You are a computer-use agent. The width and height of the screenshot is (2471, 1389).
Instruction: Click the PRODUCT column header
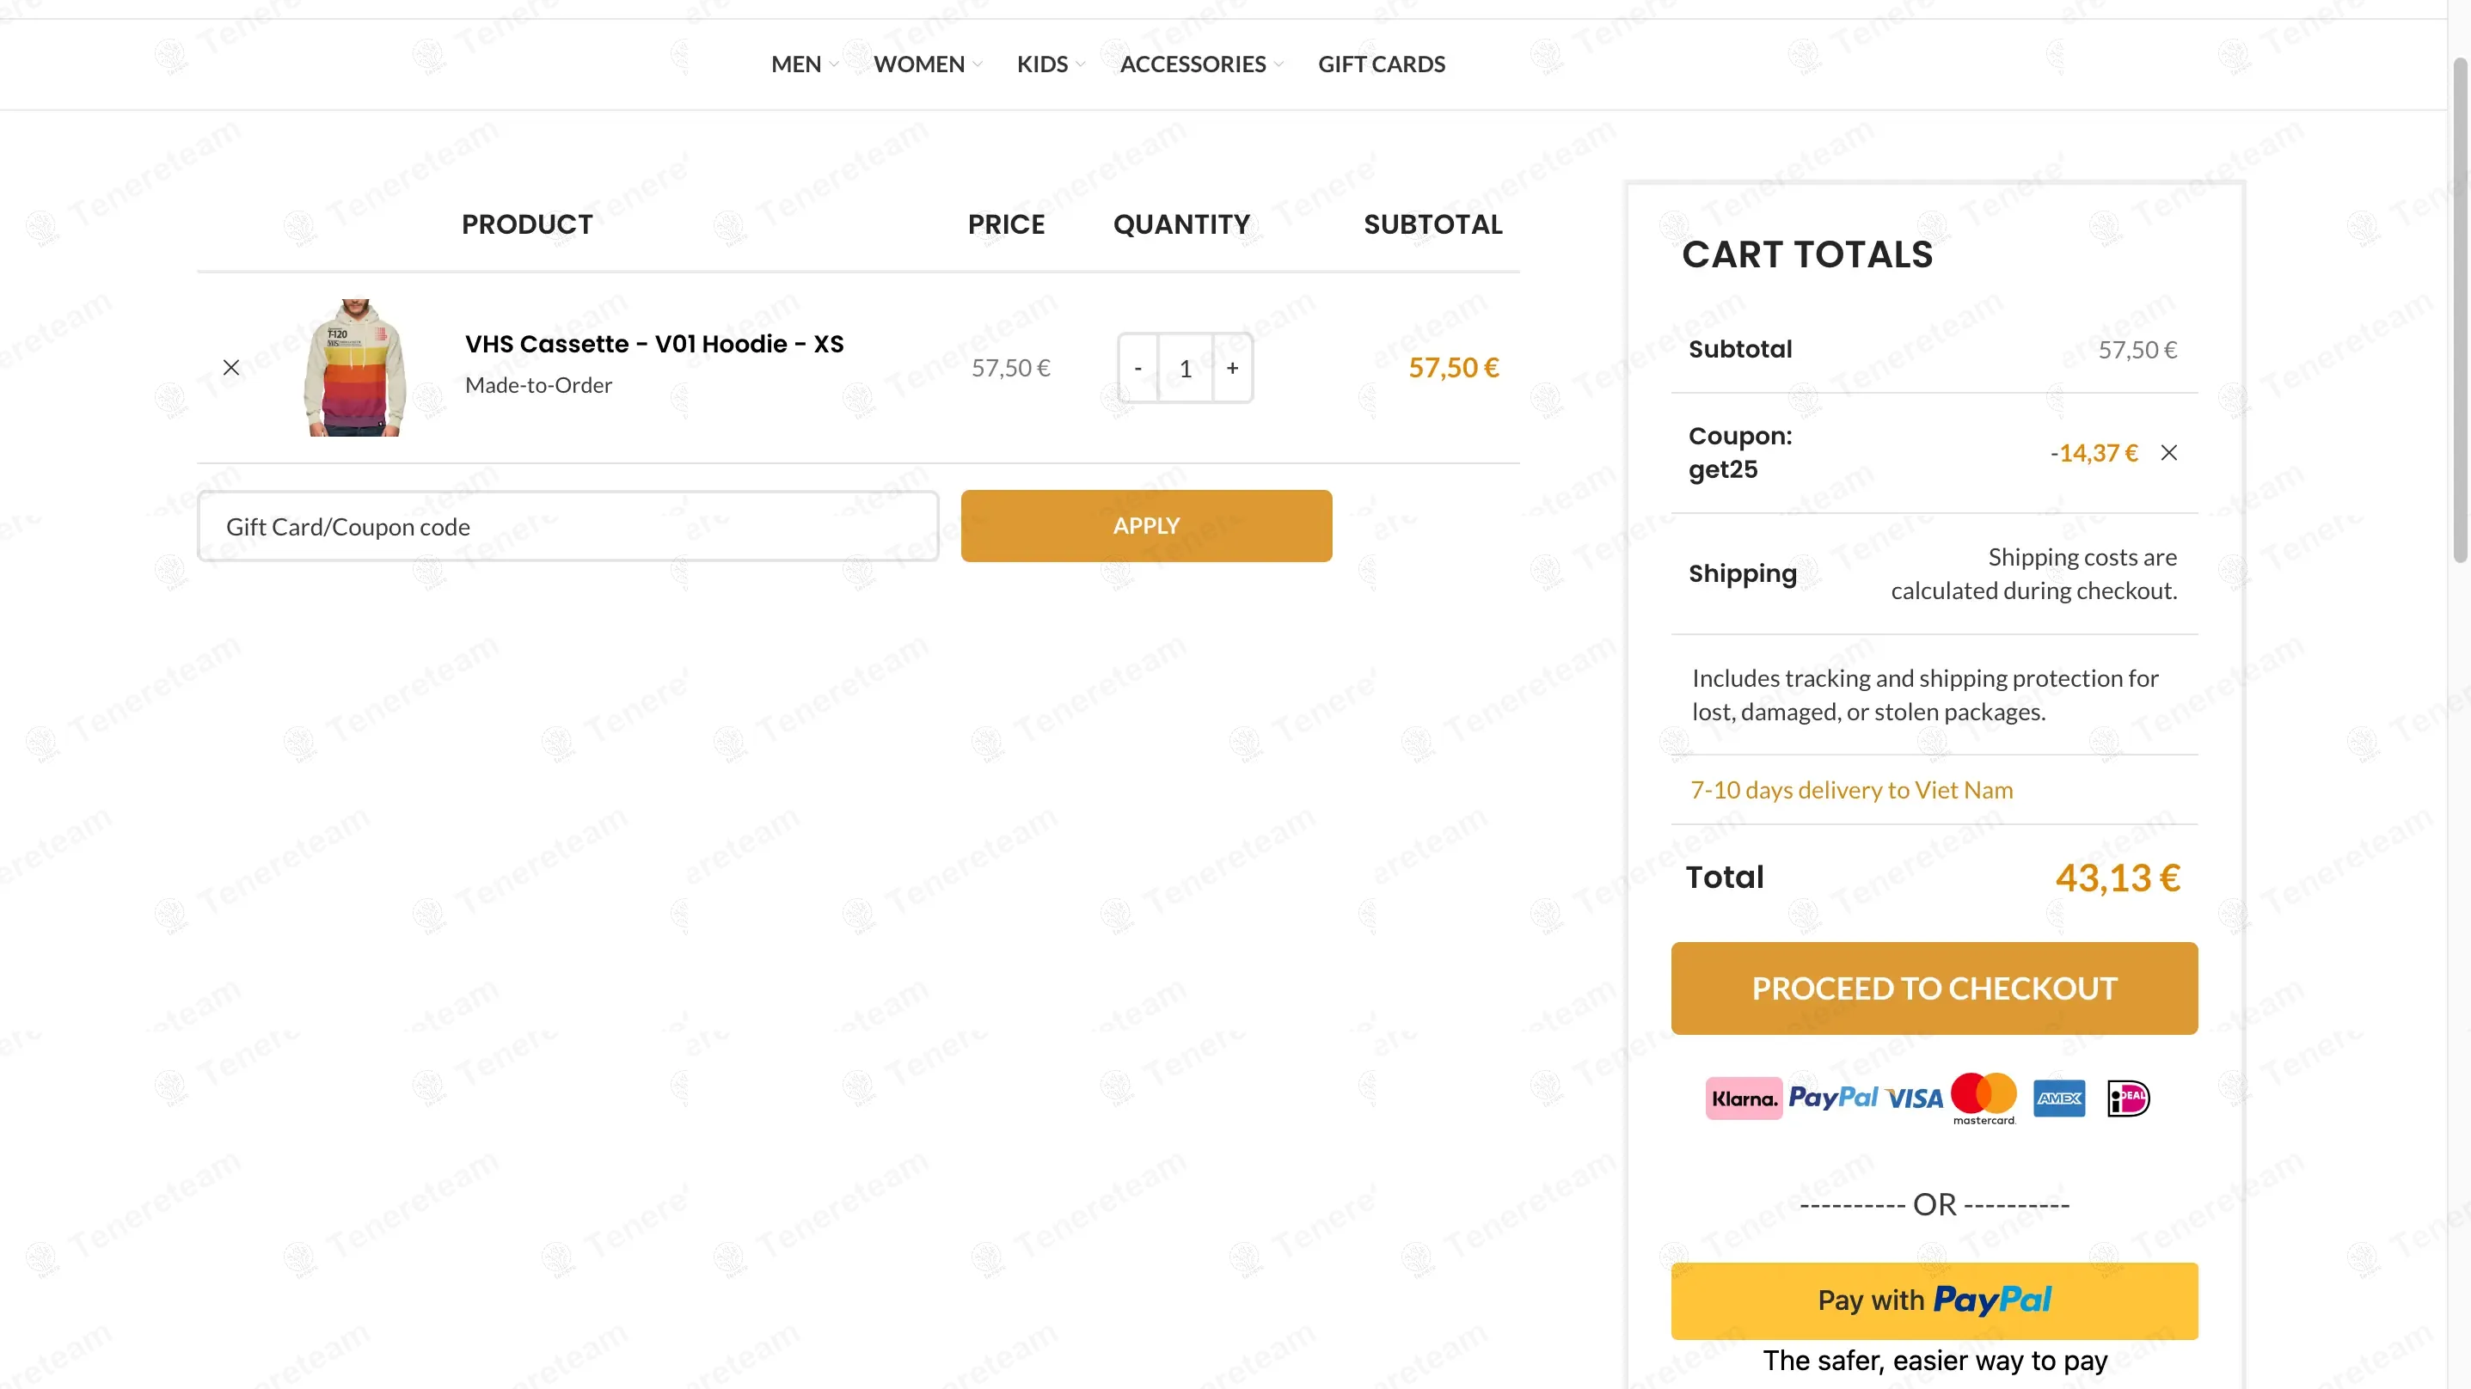pos(527,224)
